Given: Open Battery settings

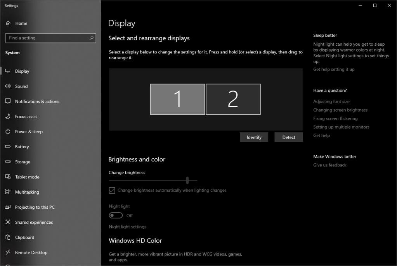Looking at the screenshot, I should point(23,146).
